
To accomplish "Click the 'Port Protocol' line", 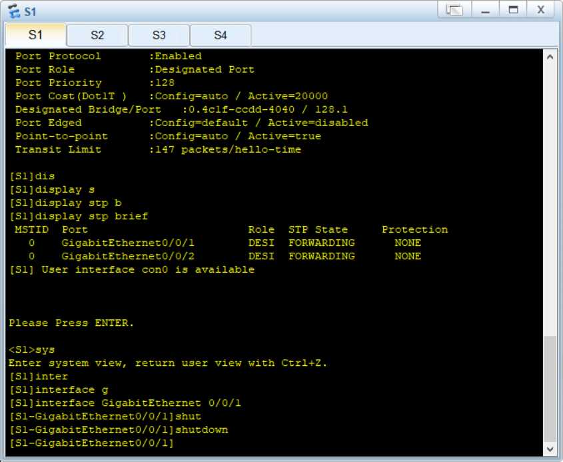I will click(x=109, y=56).
